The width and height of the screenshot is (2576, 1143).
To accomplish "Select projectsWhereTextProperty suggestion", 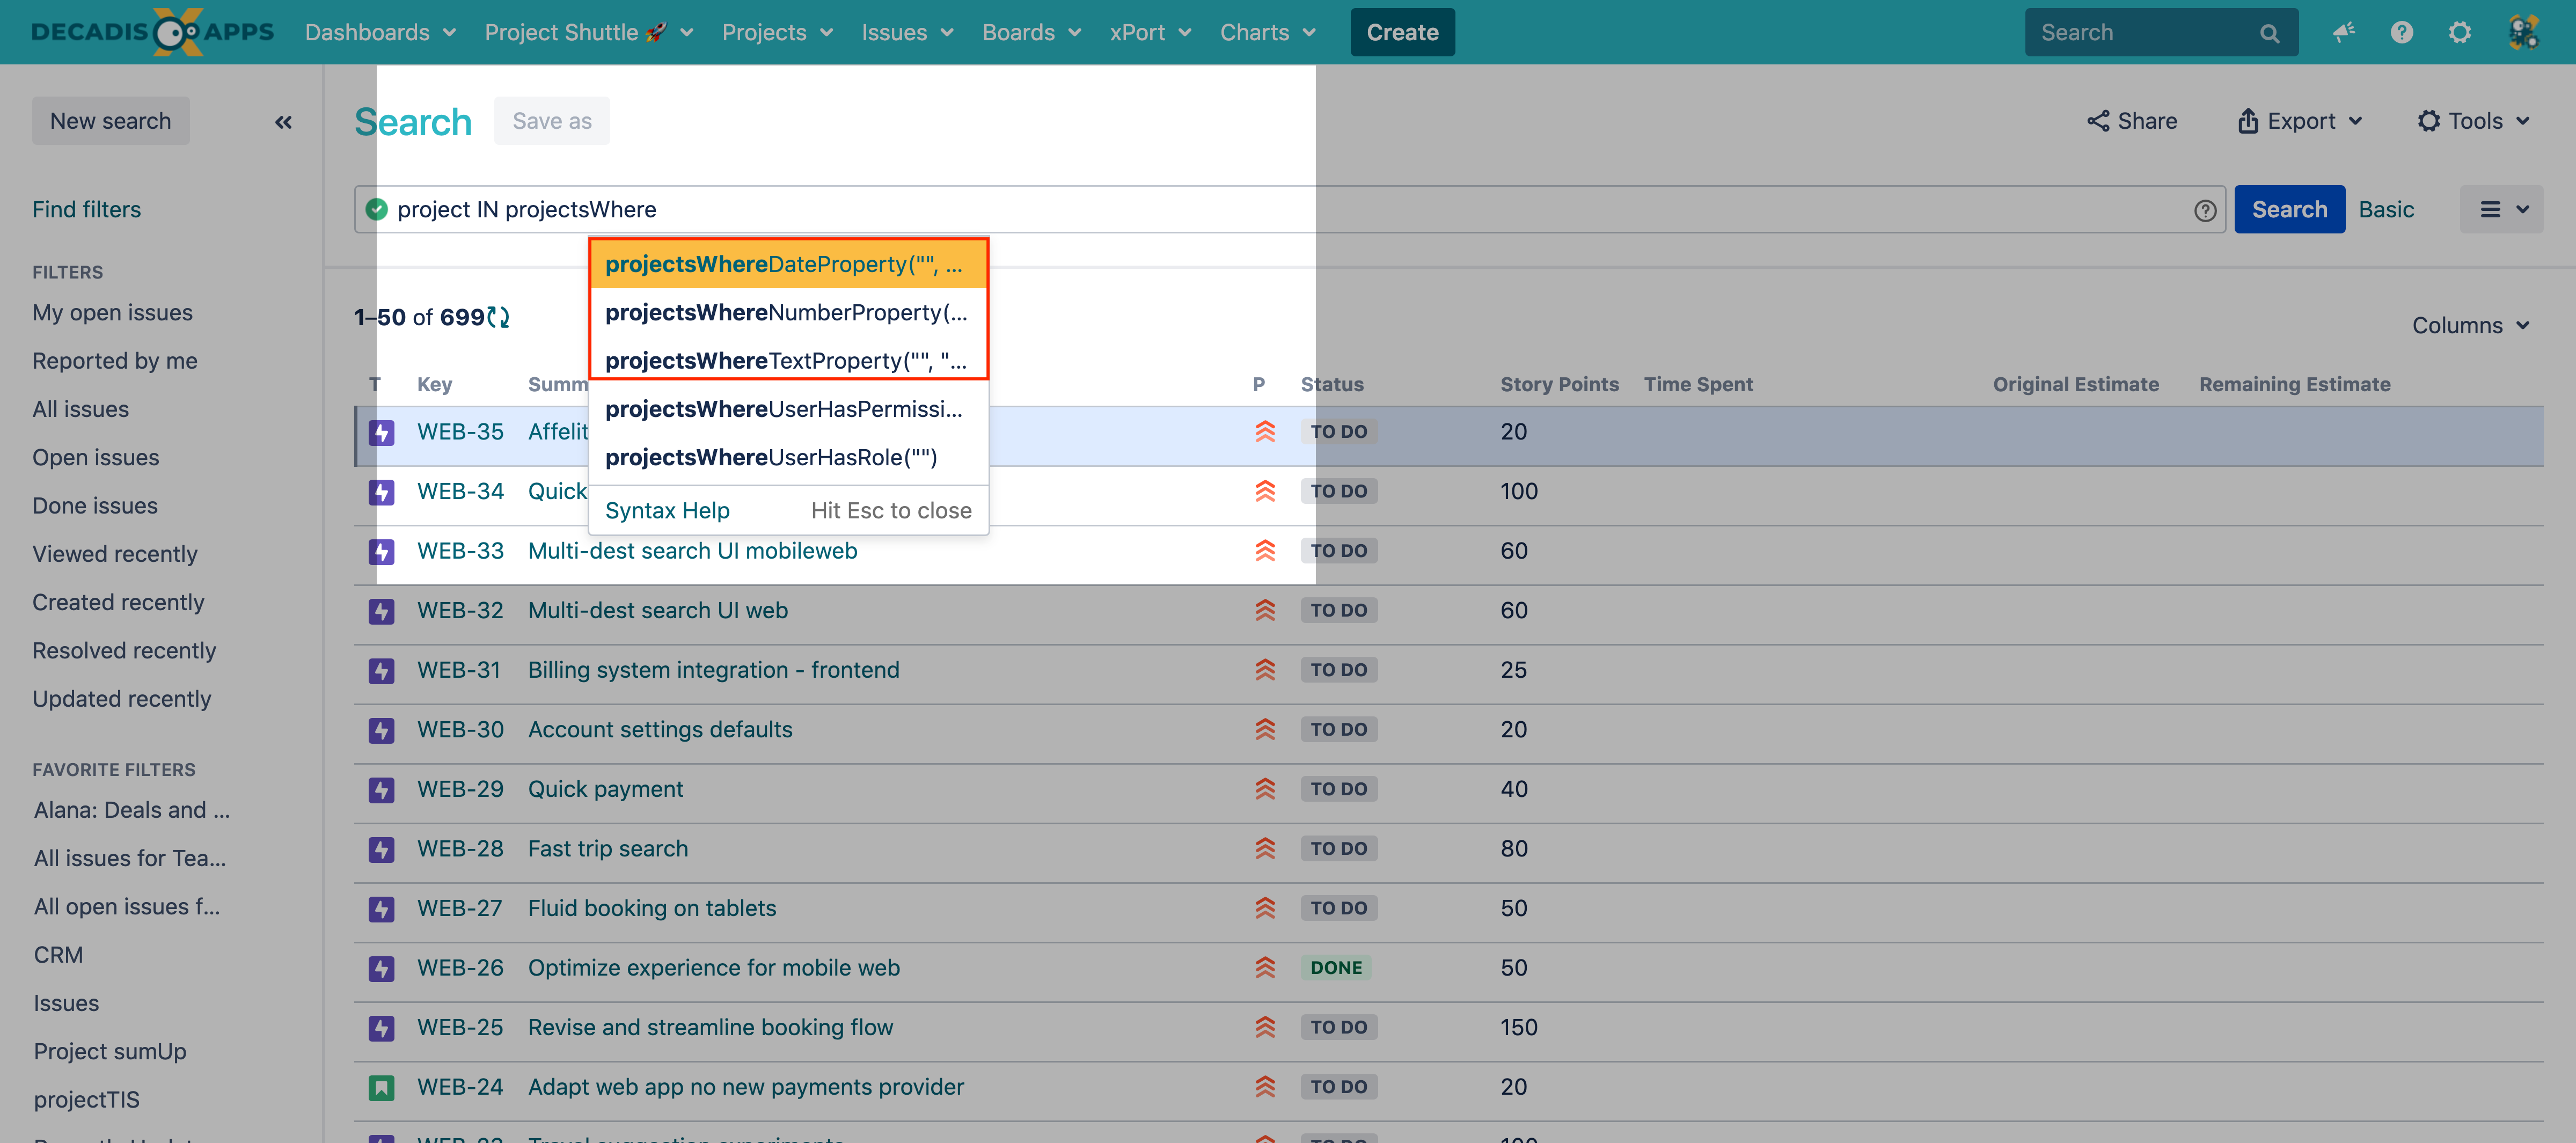I will (x=789, y=361).
